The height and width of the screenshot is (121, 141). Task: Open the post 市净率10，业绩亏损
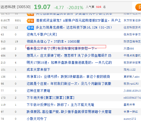[68, 77]
